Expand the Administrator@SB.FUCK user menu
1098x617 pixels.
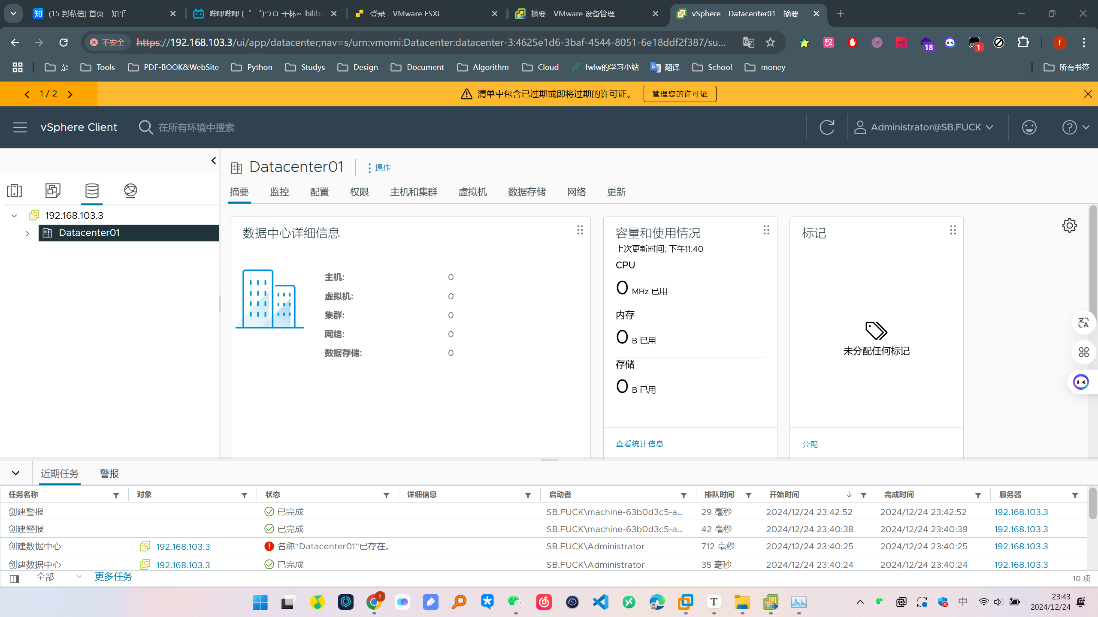point(924,127)
